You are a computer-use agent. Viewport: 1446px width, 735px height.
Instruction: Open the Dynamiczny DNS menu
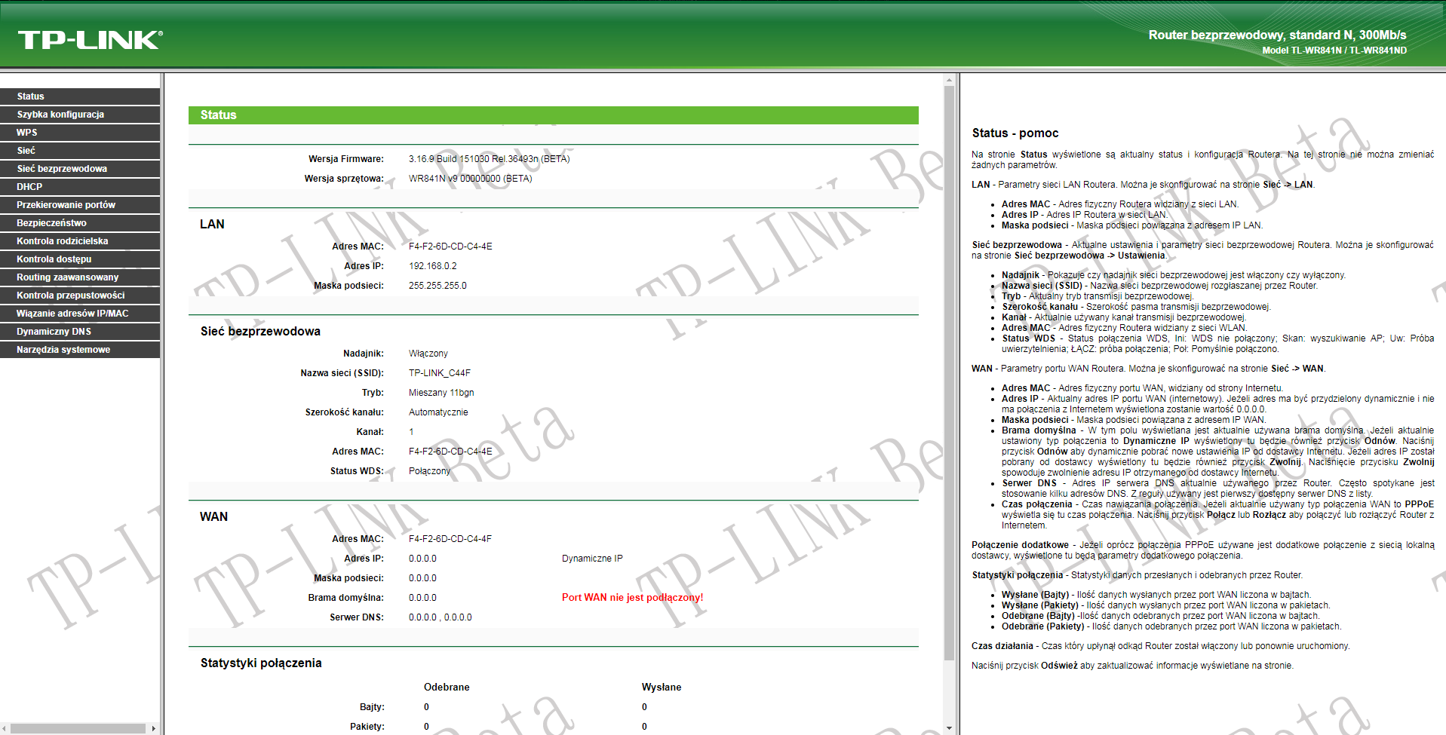[80, 332]
